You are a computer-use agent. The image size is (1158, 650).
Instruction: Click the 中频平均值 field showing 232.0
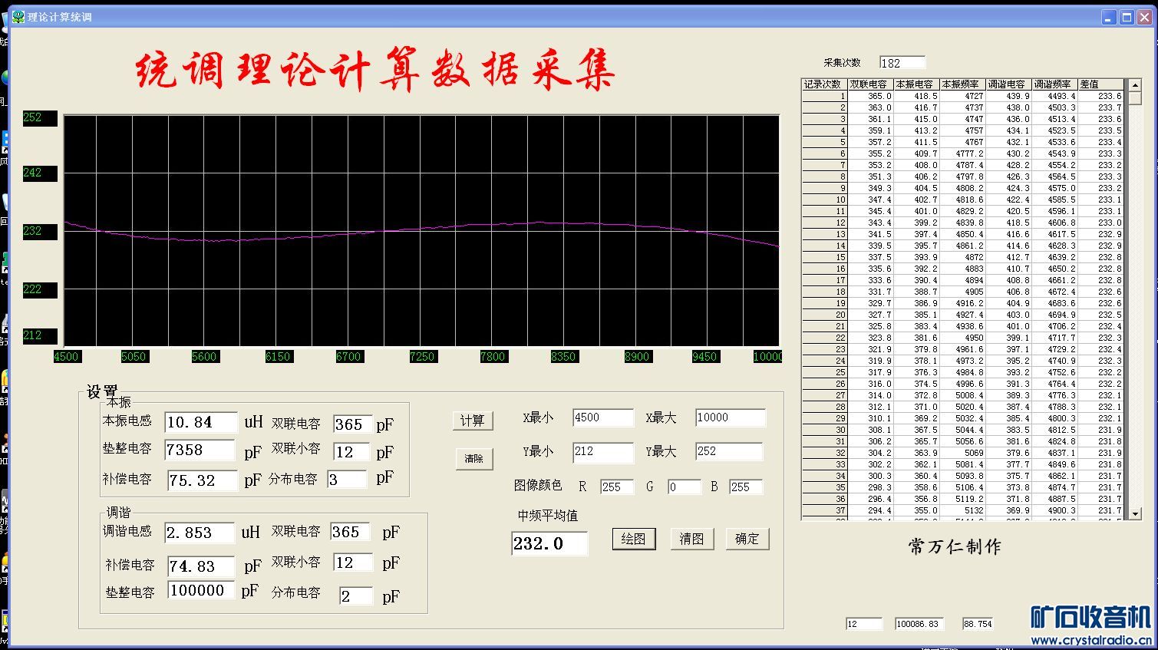[549, 543]
